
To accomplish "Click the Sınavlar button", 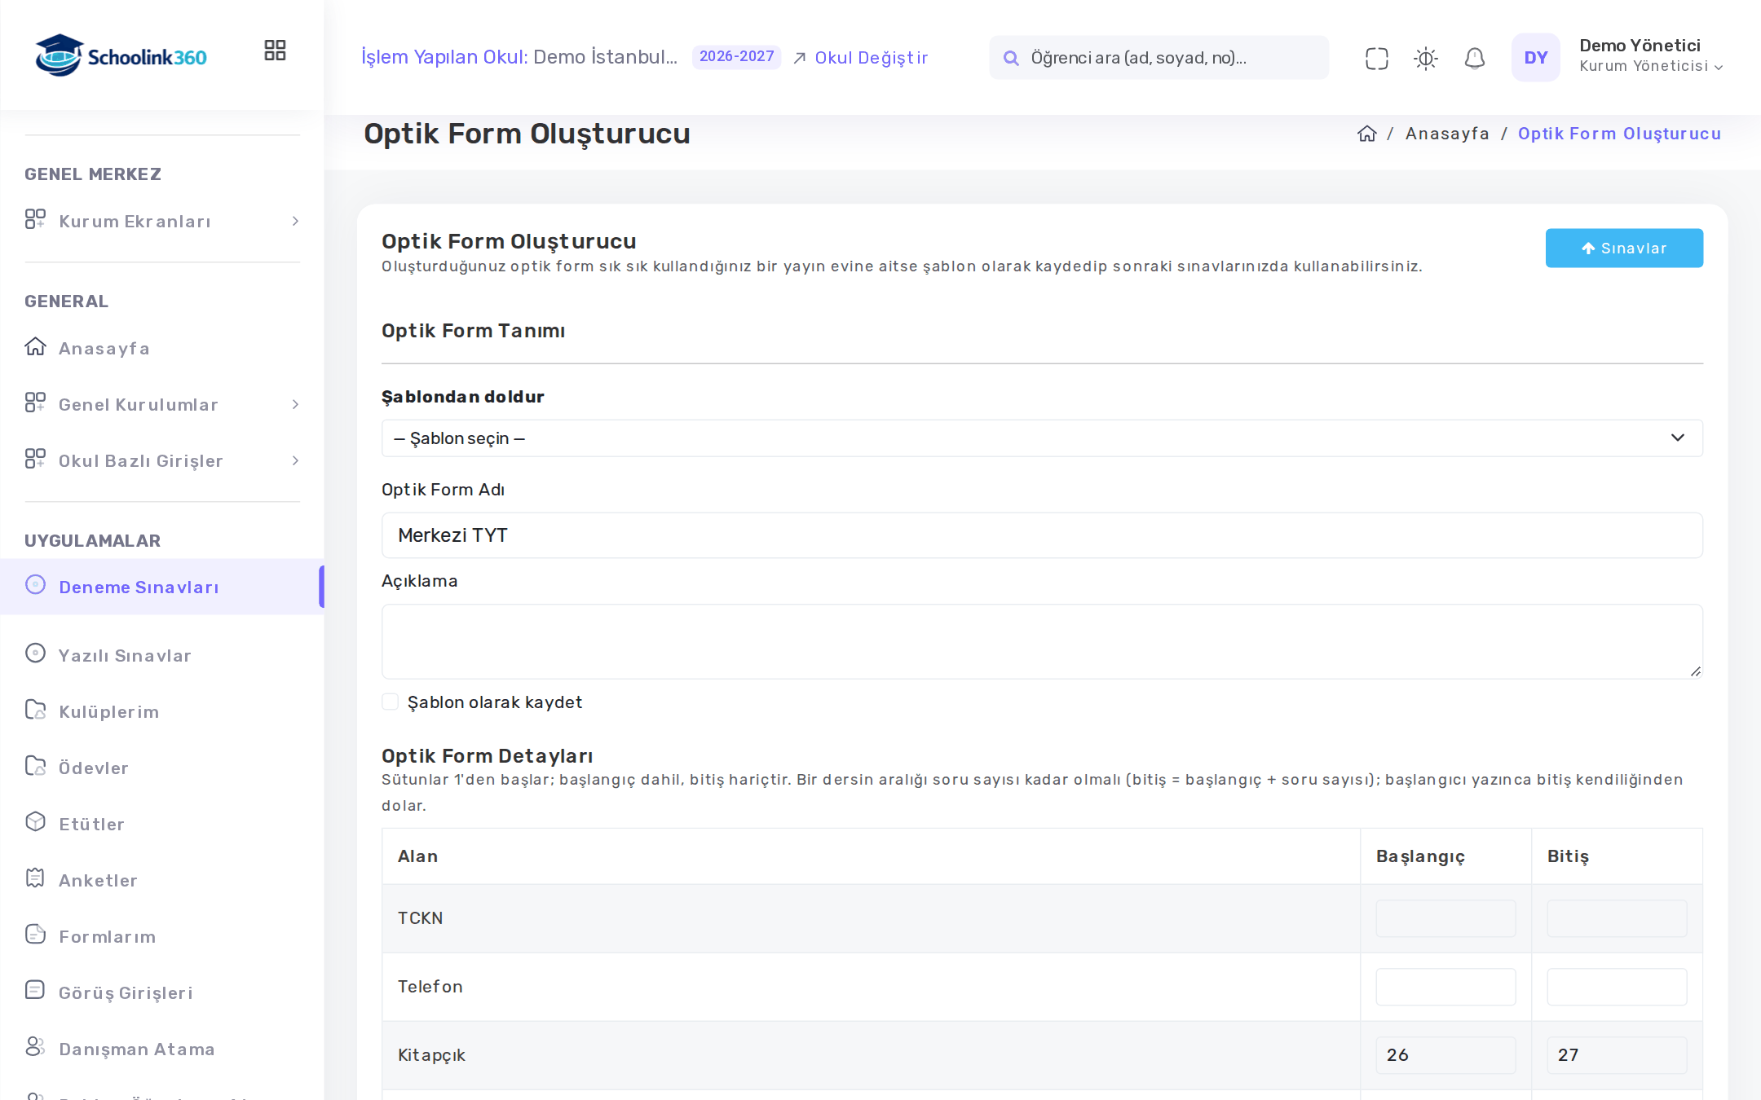I will (1624, 248).
